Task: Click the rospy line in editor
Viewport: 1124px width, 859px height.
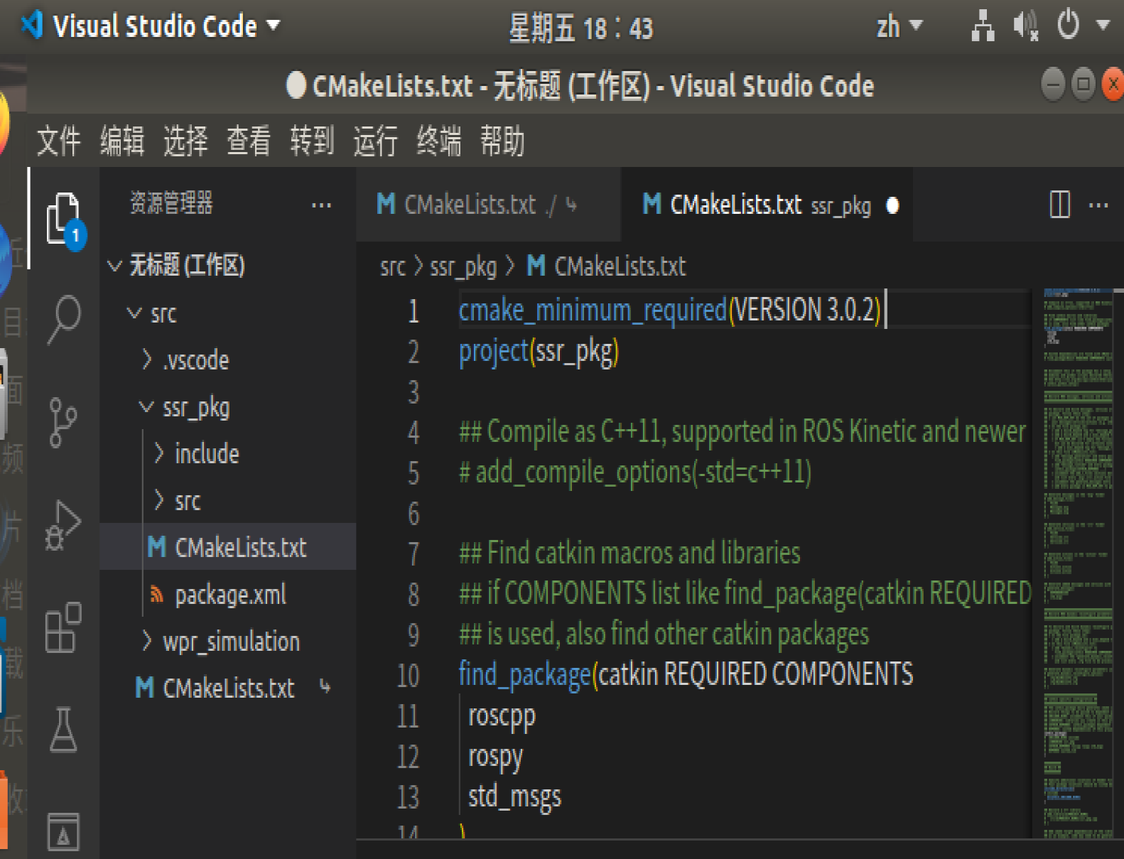Action: (495, 757)
